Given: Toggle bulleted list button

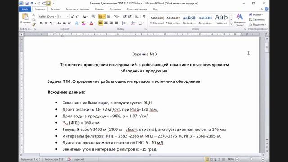Looking at the screenshot, I should [101, 17].
